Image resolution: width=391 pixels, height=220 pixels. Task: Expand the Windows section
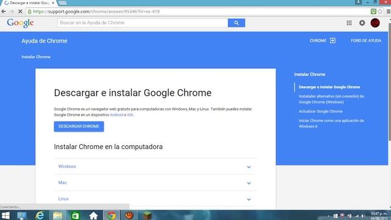point(155,166)
